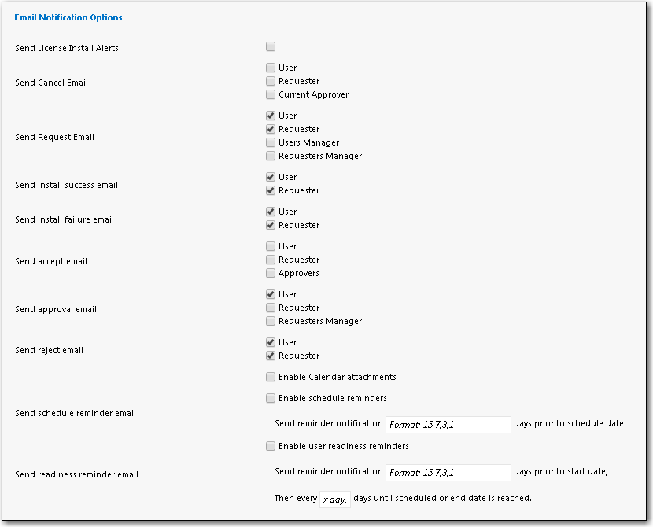Screen dimensions: 653x527
Task: Disable Requester for install failure email
Action: click(x=271, y=225)
